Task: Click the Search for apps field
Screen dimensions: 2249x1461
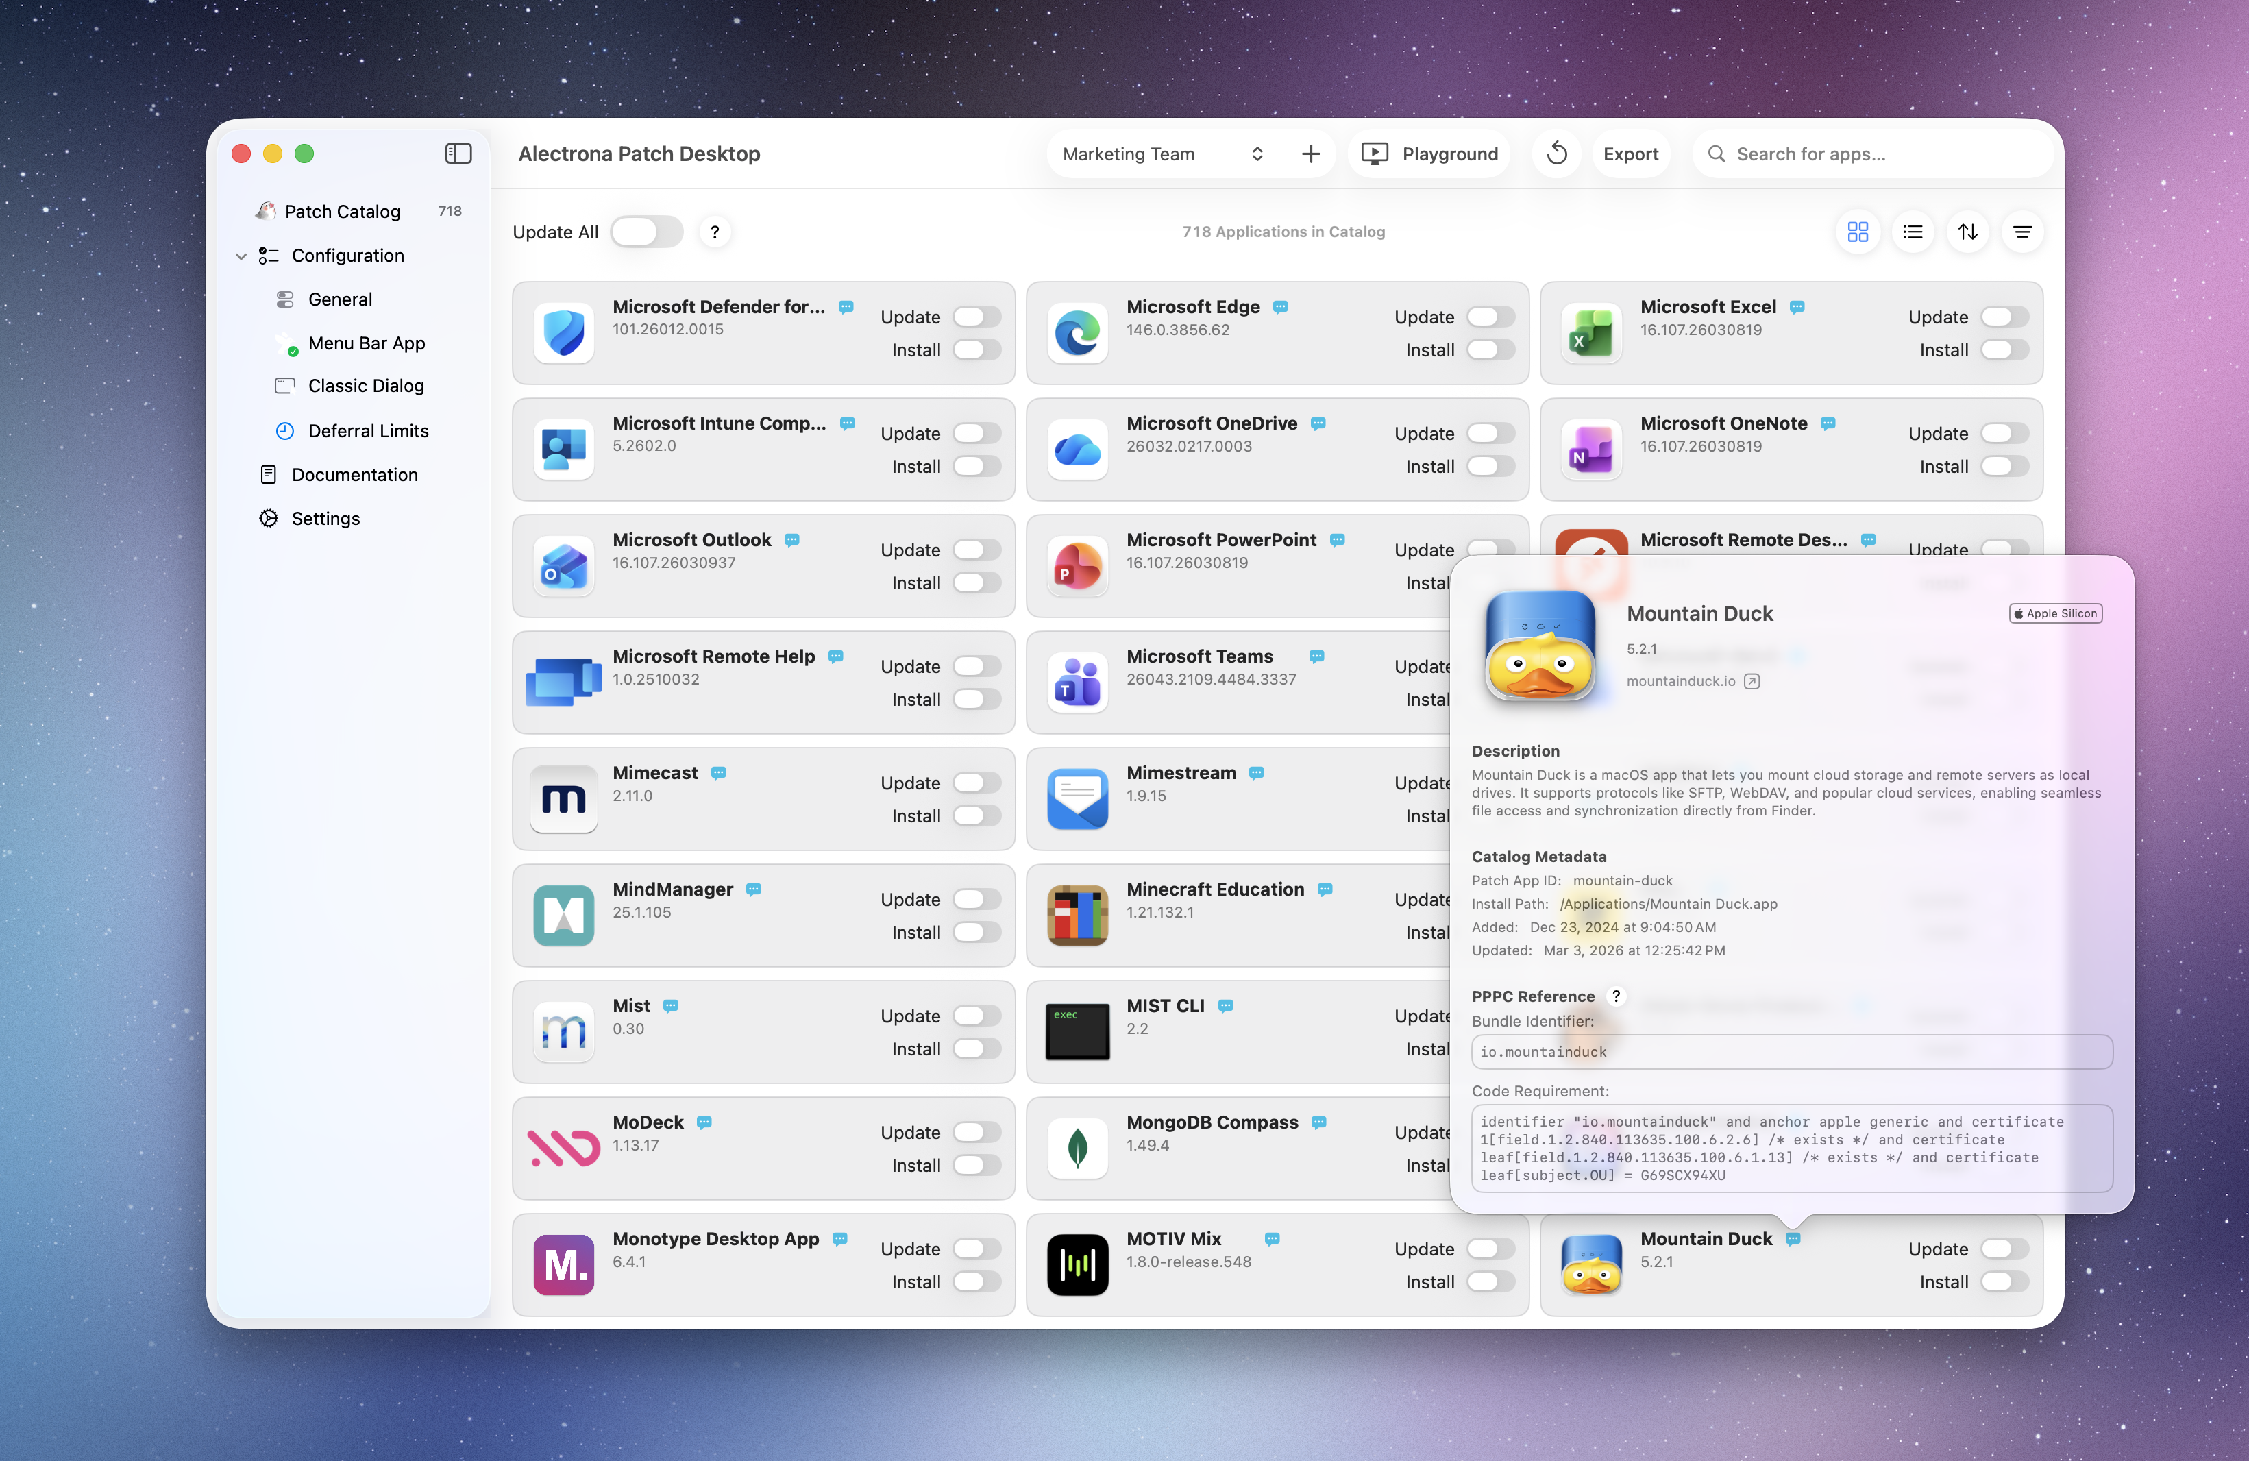Action: point(1873,154)
